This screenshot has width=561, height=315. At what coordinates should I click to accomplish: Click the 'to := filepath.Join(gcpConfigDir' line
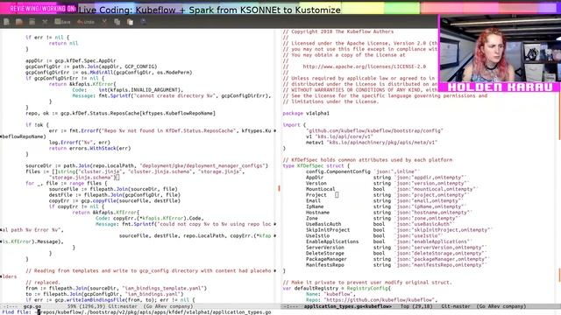(104, 294)
